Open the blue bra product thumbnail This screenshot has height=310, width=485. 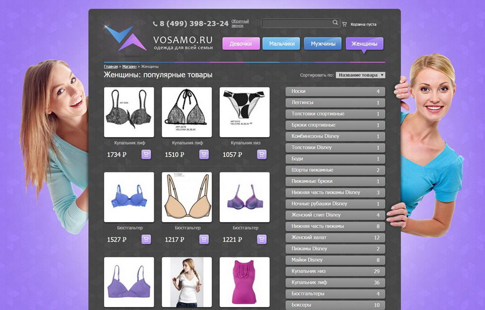point(129,197)
